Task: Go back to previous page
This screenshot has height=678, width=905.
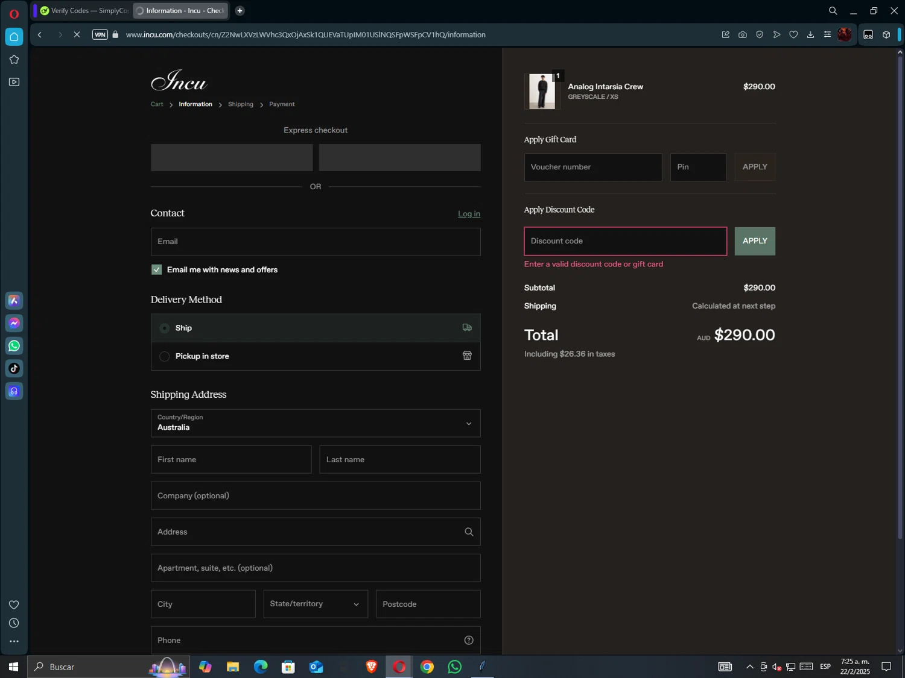Action: 40,35
